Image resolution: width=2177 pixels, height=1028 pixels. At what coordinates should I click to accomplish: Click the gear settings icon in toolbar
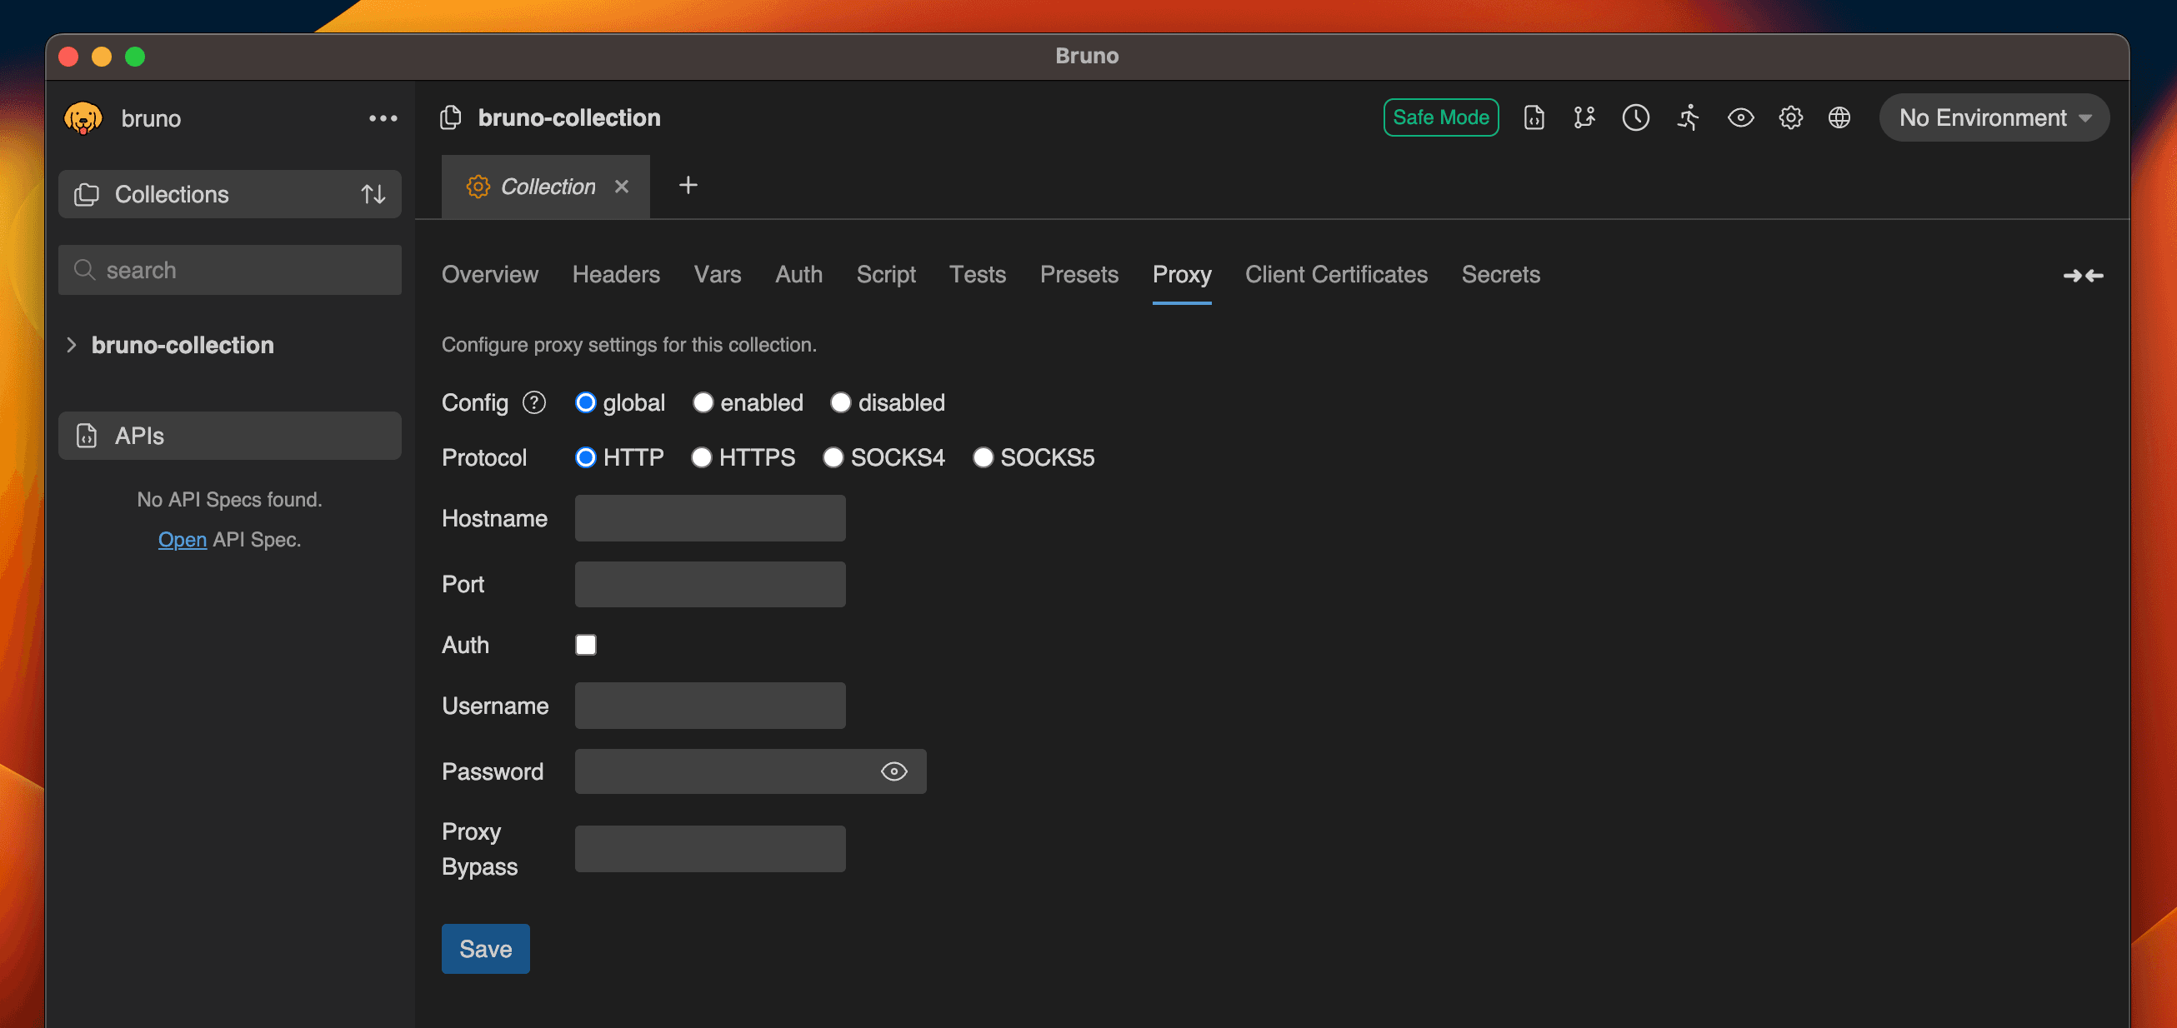coord(1790,117)
